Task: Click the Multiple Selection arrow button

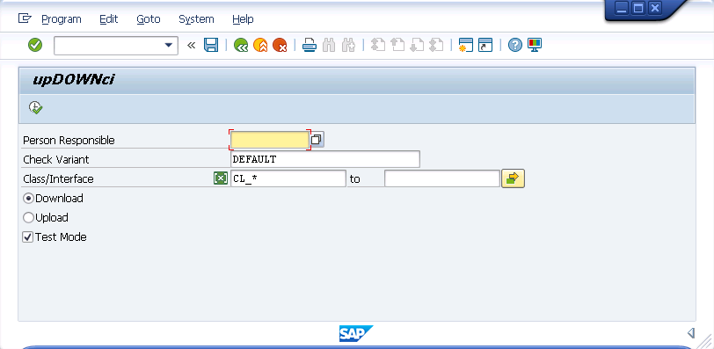Action: click(x=514, y=178)
